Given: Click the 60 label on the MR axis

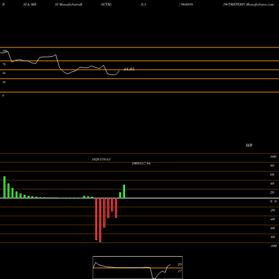Looking at the screenshot, I should tap(272, 175).
